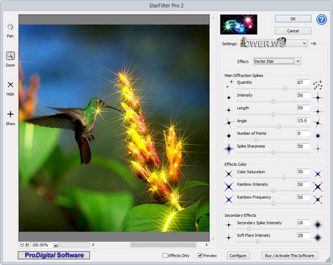The height and width of the screenshot is (265, 333).
Task: Select the Zoom magnifier tool
Action: (x=10, y=56)
